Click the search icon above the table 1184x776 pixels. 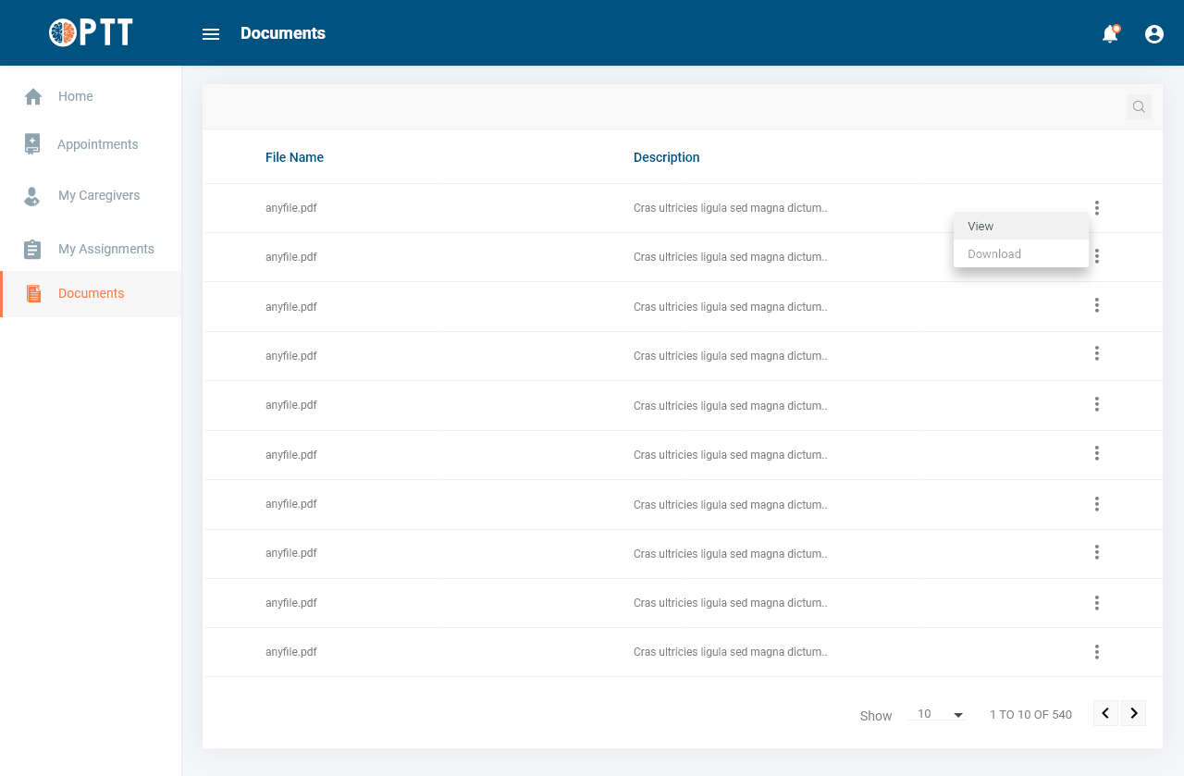[1139, 107]
